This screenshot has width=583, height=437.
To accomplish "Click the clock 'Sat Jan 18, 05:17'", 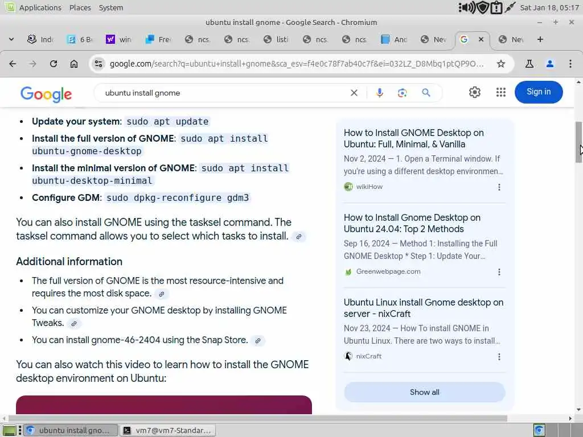I will [549, 7].
